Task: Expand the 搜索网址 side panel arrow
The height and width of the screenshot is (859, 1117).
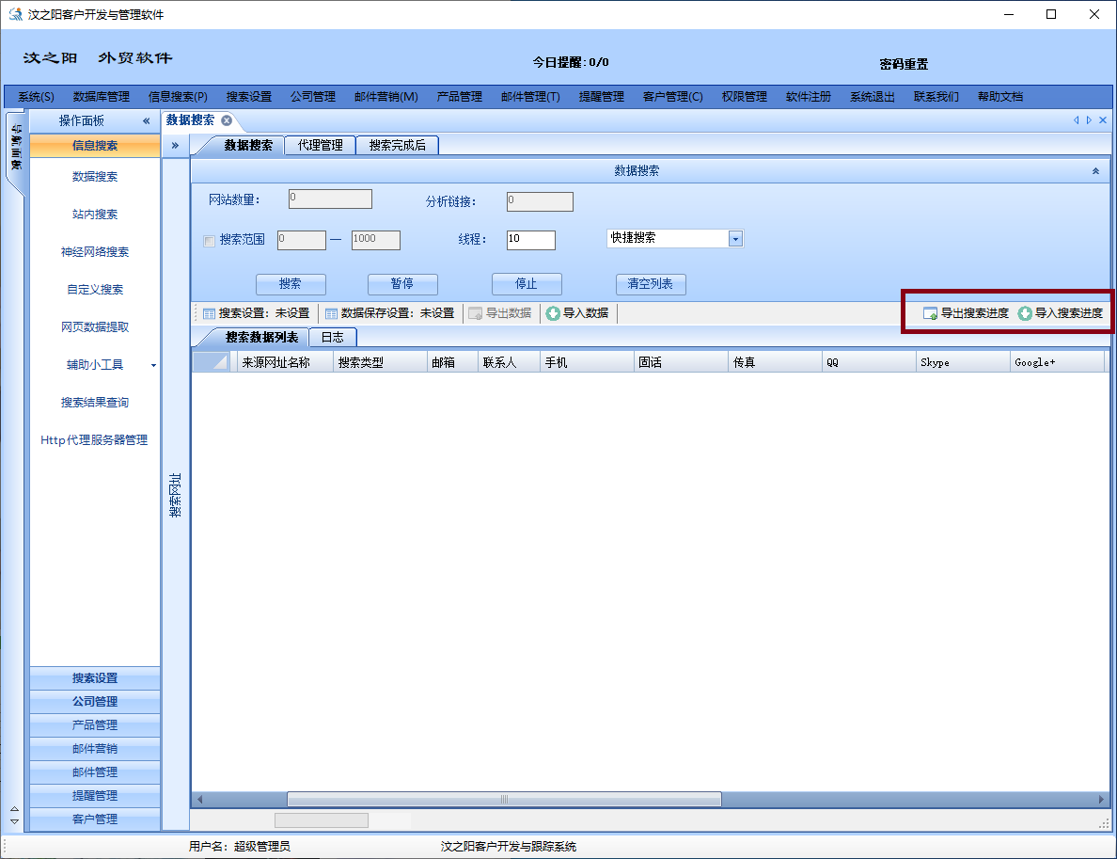Action: pyautogui.click(x=175, y=146)
